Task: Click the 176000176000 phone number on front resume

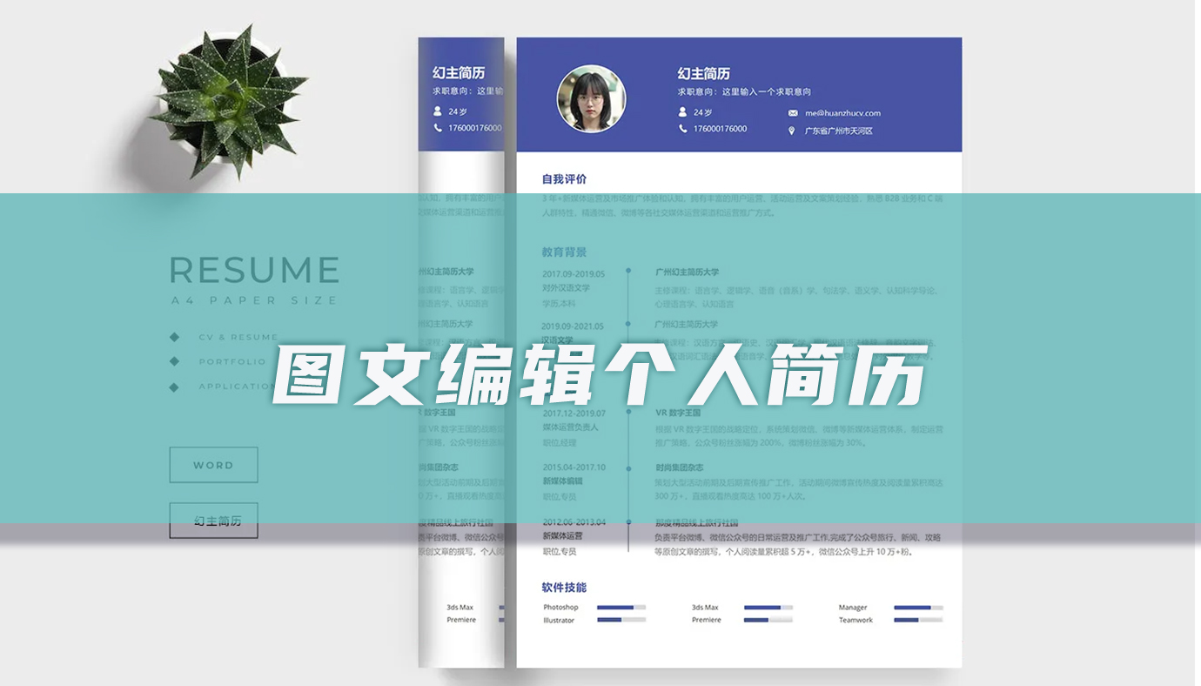Action: point(720,129)
